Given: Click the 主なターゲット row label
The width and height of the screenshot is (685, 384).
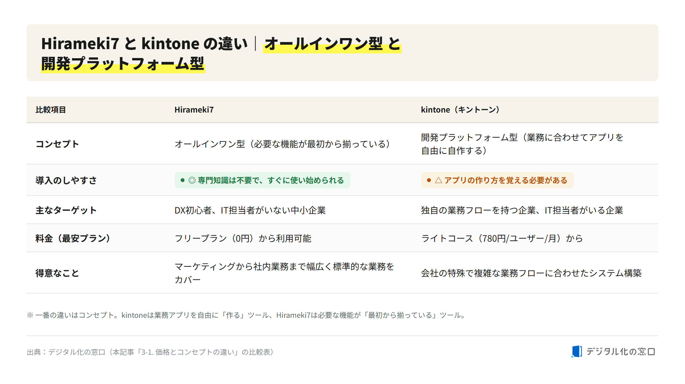Looking at the screenshot, I should [x=66, y=210].
